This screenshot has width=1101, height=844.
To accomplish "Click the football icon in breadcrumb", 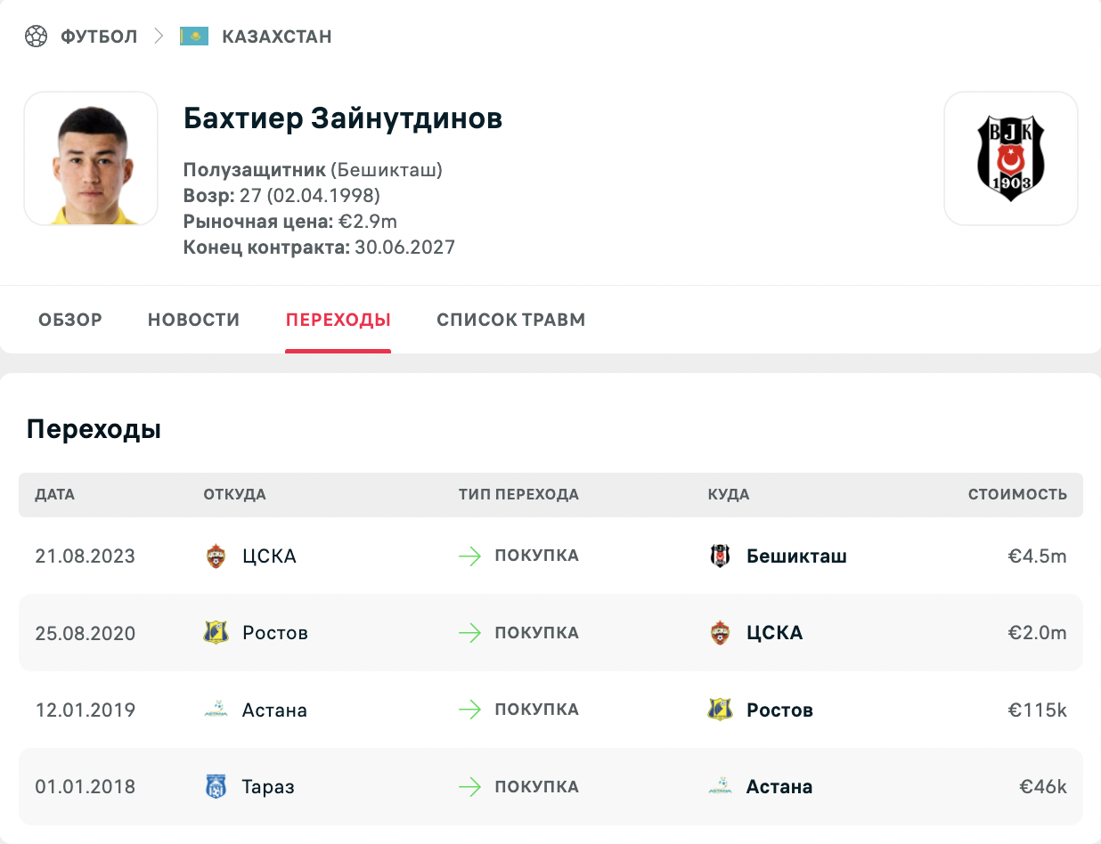I will 36,37.
